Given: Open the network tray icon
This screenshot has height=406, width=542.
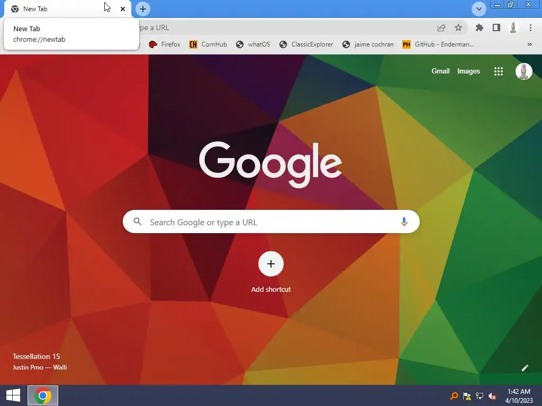Looking at the screenshot, I should pos(480,396).
